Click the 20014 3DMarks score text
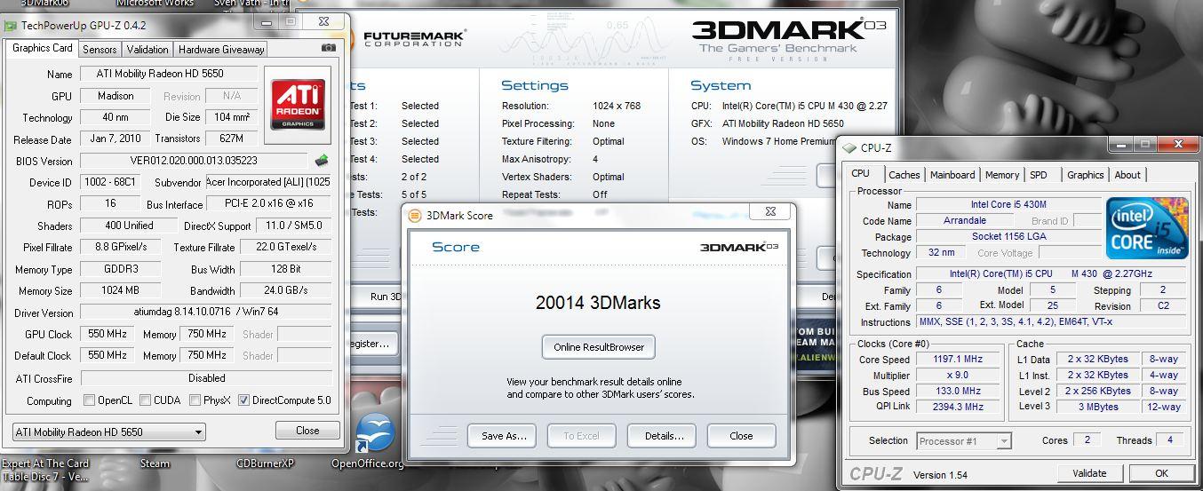 598,303
